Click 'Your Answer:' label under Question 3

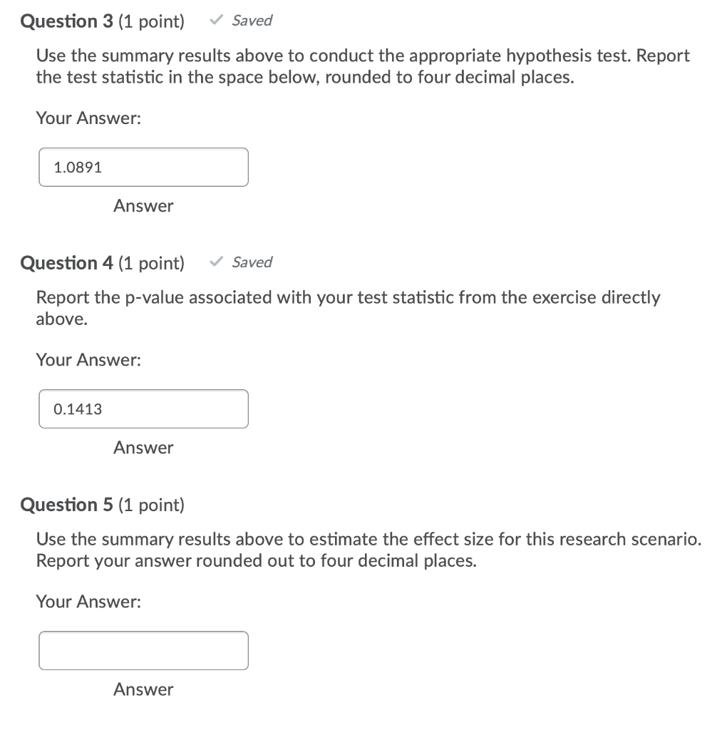point(88,118)
